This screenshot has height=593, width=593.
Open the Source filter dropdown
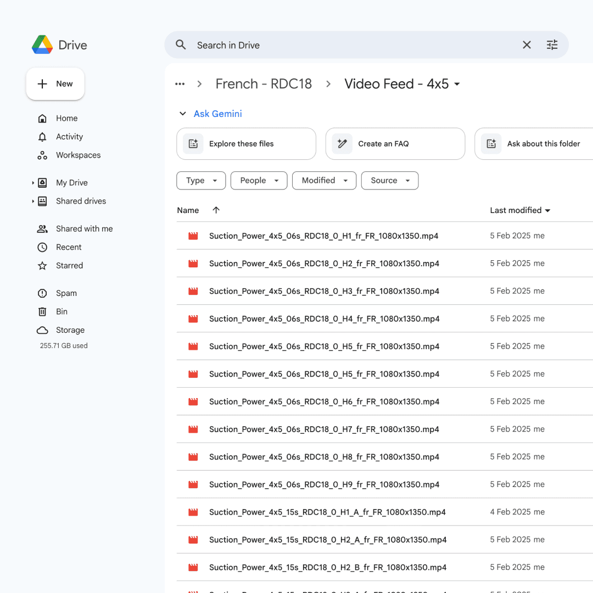tap(390, 180)
